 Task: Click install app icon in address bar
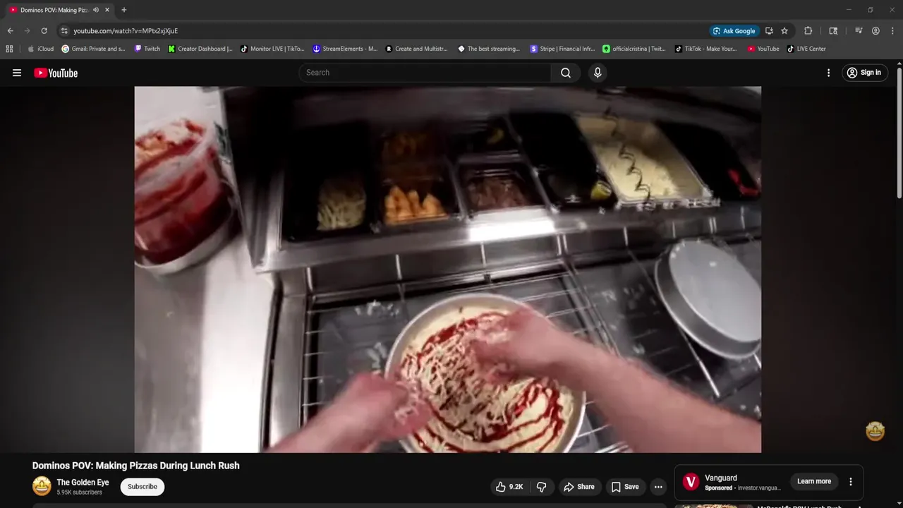(769, 31)
